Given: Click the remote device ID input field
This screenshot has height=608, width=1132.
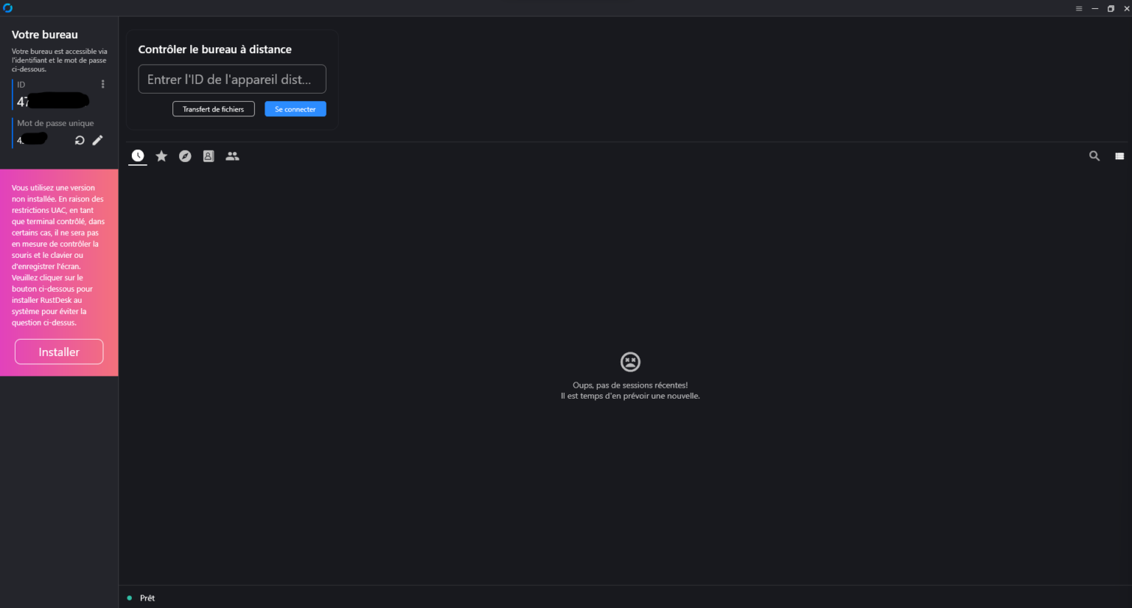Looking at the screenshot, I should pos(231,79).
